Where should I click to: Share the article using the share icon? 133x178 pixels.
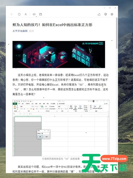click(x=99, y=14)
